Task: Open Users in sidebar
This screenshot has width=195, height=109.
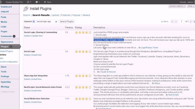Action: pyautogui.click(x=3, y=67)
